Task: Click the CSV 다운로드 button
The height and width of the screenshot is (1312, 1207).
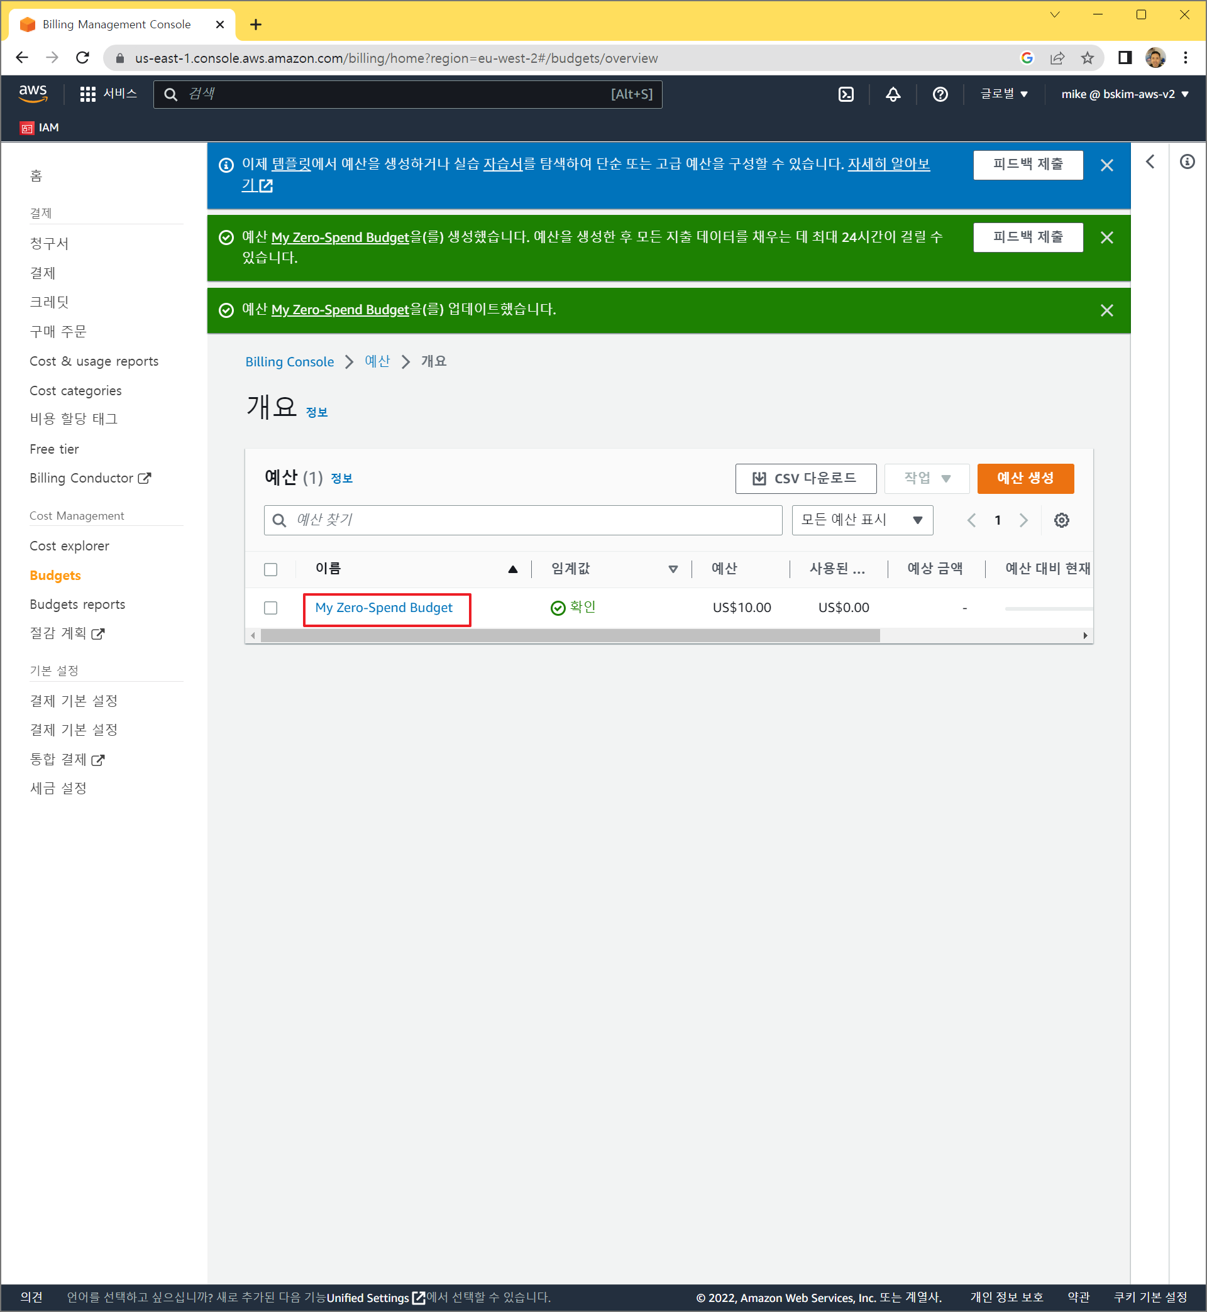Action: pos(805,478)
